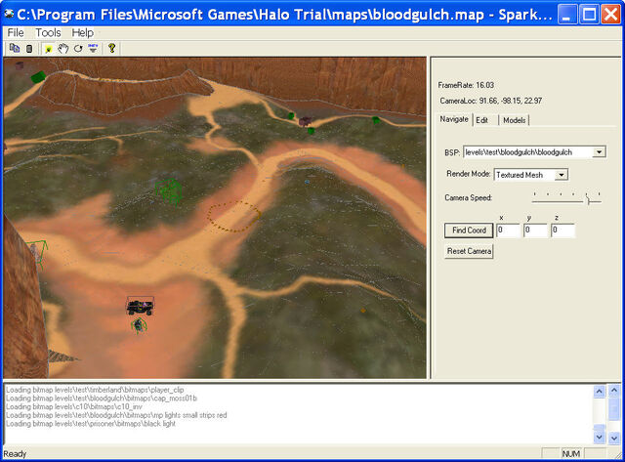625x462 pixels.
Task: Click the log pane inner scroll down arrow
Action: (x=599, y=437)
